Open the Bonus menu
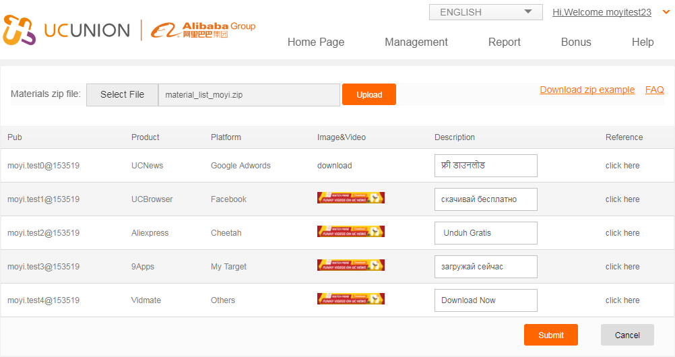The image size is (675, 357). coord(576,42)
